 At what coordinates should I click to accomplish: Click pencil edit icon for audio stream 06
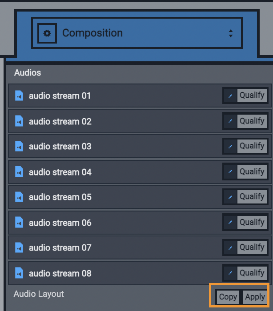pos(230,222)
